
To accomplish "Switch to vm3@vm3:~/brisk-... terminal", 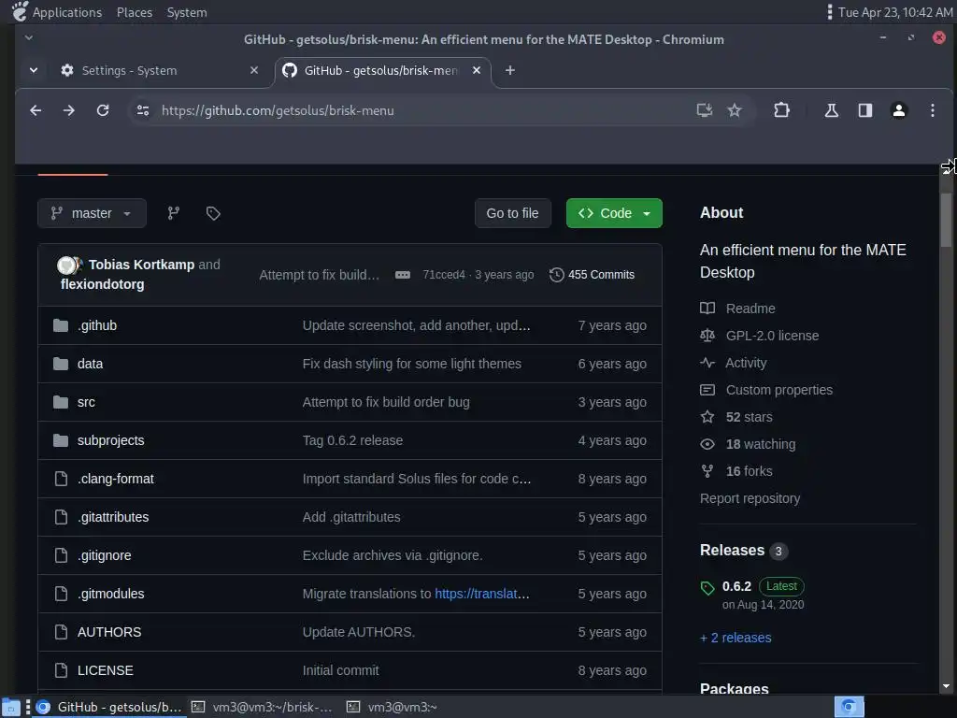I will point(263,707).
